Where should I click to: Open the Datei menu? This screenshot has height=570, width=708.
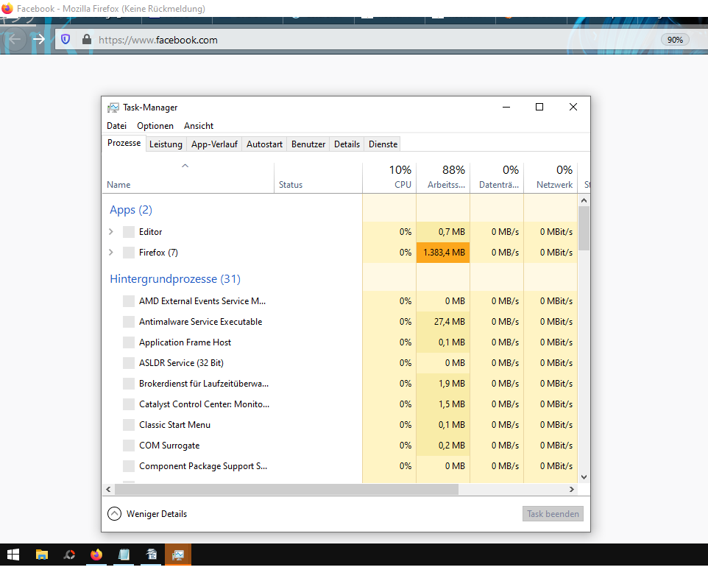(x=116, y=126)
